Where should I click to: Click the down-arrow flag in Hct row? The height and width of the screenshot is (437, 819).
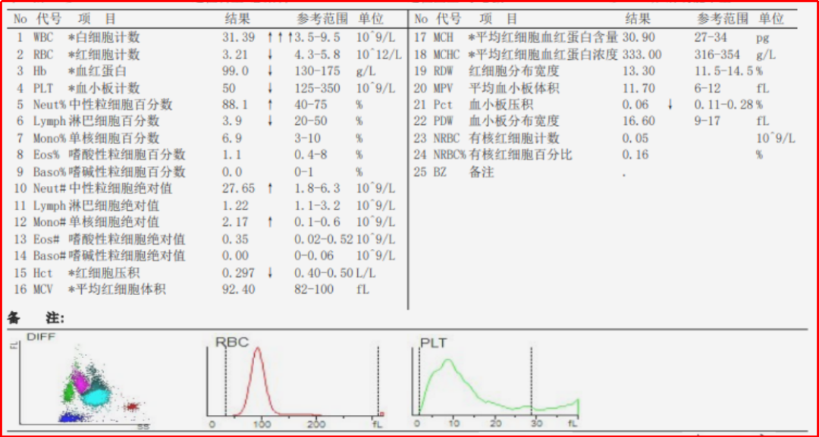tap(270, 273)
